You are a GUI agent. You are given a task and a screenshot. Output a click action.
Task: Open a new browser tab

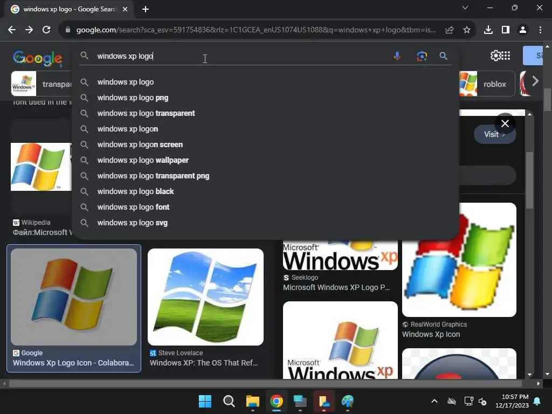(146, 9)
